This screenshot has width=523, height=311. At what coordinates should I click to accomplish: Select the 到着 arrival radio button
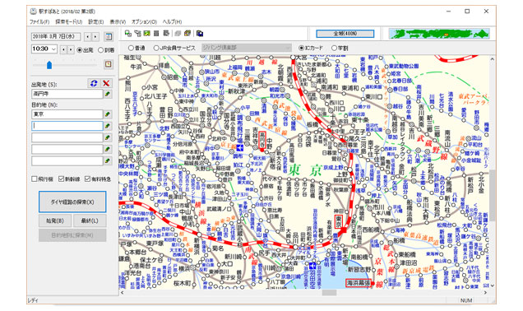click(100, 50)
